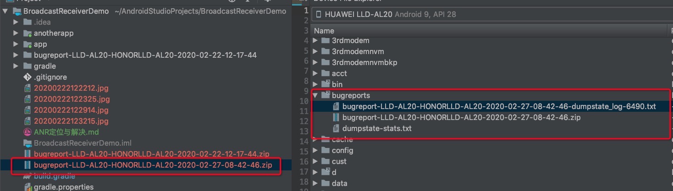The height and width of the screenshot is (191, 673).
Task: Click the gradle.properties file icon
Action: 27,187
